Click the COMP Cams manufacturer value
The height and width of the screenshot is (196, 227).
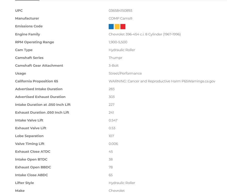point(120,19)
